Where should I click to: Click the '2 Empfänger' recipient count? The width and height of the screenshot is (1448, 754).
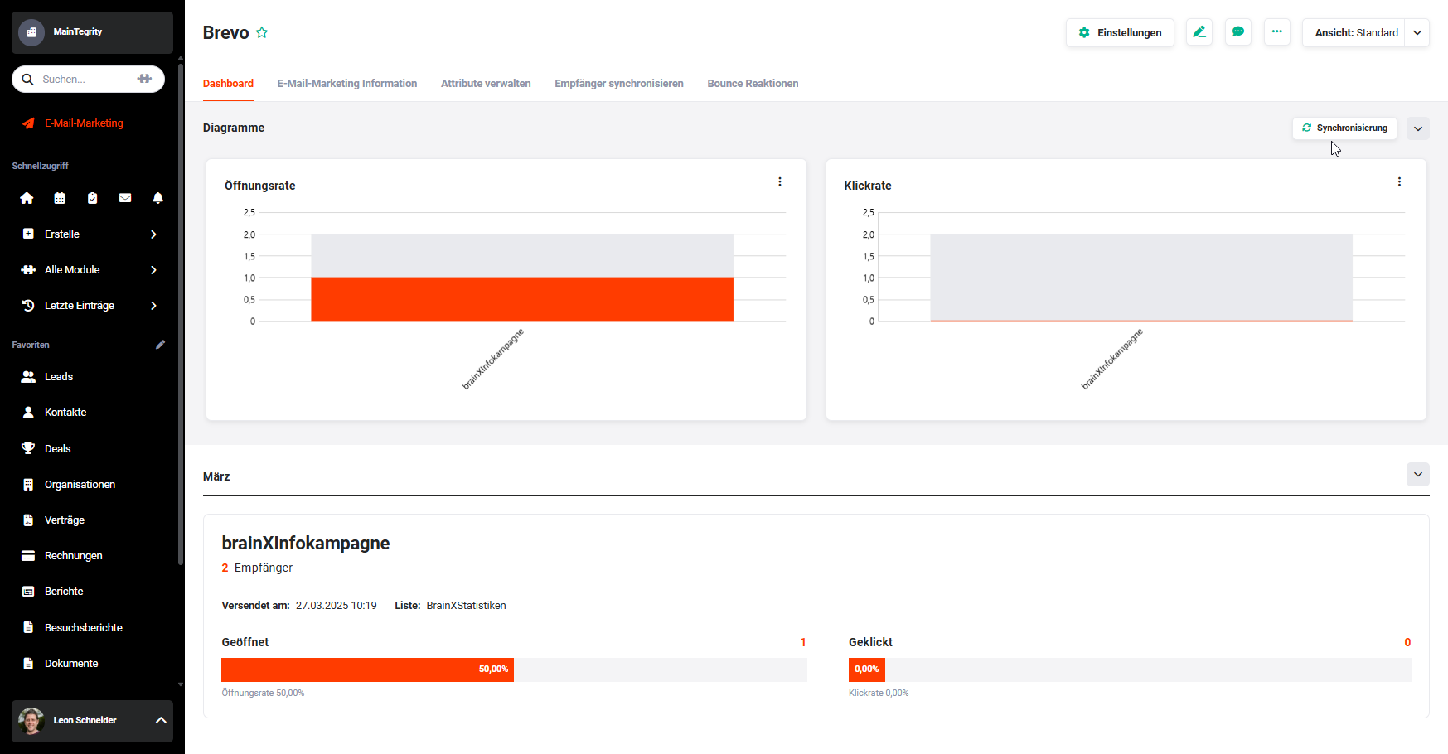click(257, 568)
